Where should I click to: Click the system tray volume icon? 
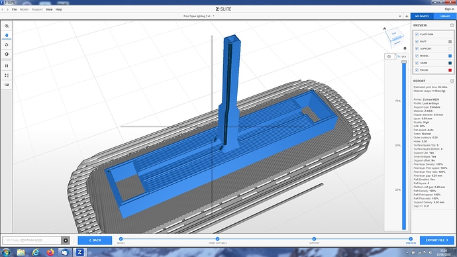point(431,252)
